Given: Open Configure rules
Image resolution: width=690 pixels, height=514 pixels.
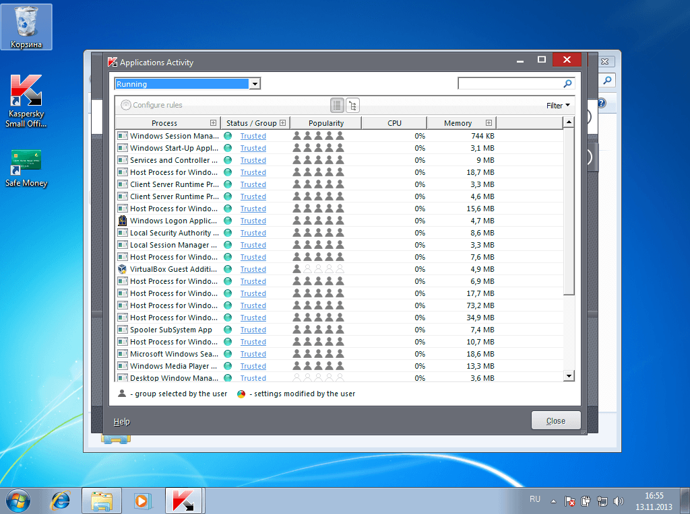Looking at the screenshot, I should [x=152, y=105].
